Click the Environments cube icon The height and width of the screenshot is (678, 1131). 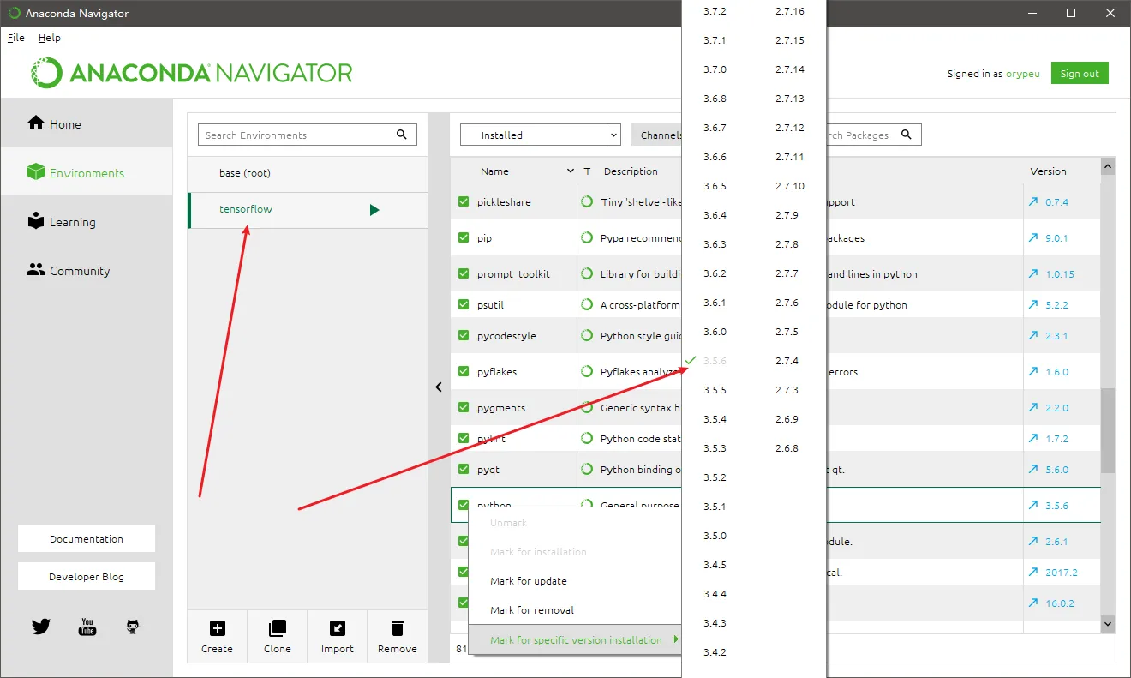pyautogui.click(x=35, y=172)
